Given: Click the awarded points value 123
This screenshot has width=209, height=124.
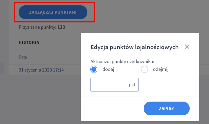Looking at the screenshot, I should click(61, 27).
